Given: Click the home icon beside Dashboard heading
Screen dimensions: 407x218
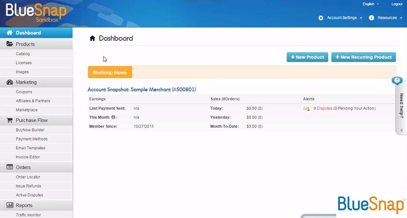Looking at the screenshot, I should [92, 38].
